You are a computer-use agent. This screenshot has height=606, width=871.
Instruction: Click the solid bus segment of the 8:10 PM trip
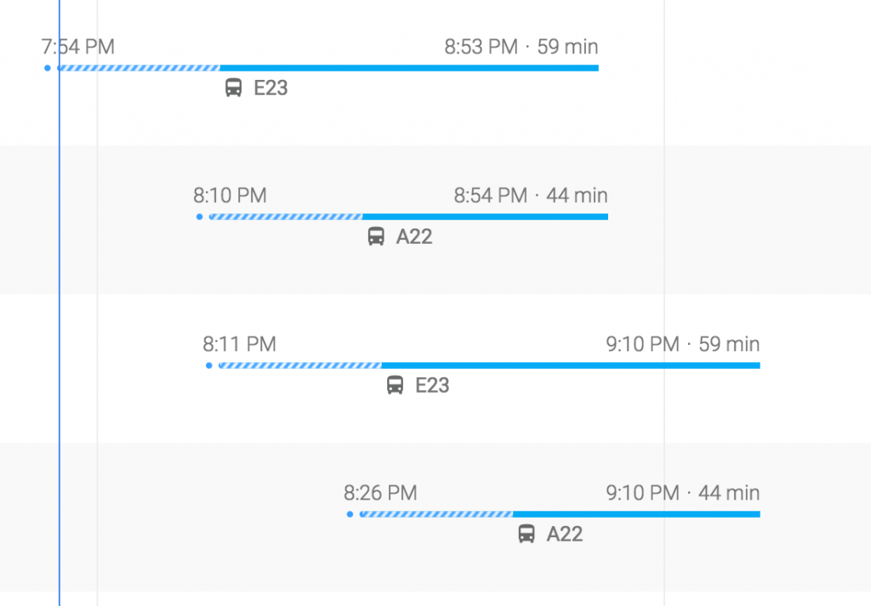pyautogui.click(x=486, y=217)
